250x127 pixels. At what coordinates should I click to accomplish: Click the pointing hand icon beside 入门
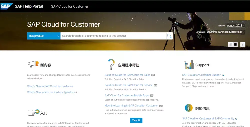pyautogui.click(x=33, y=112)
